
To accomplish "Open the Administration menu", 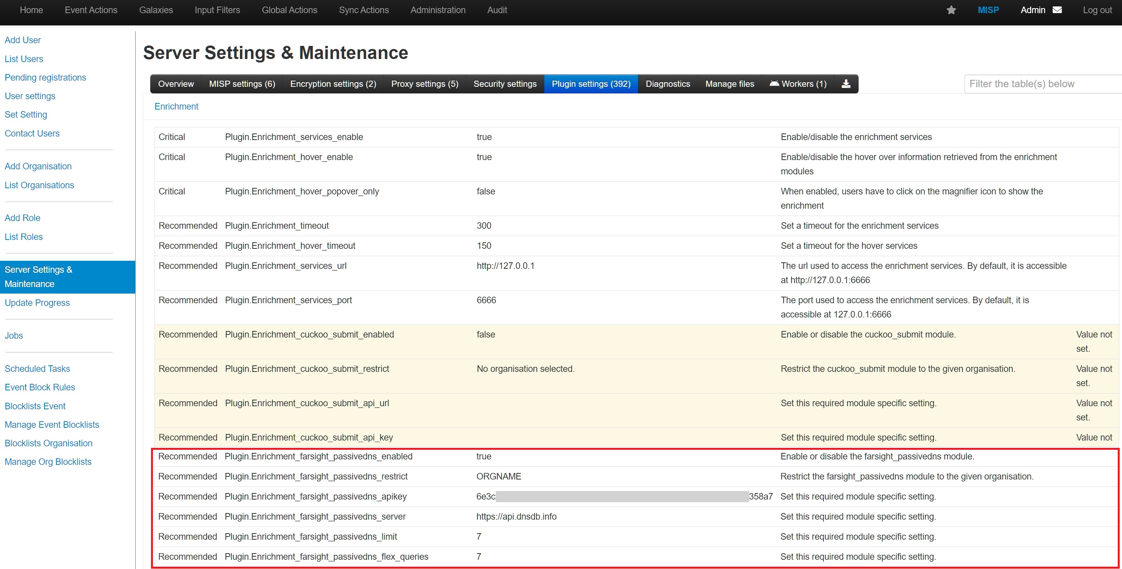I will pos(438,10).
